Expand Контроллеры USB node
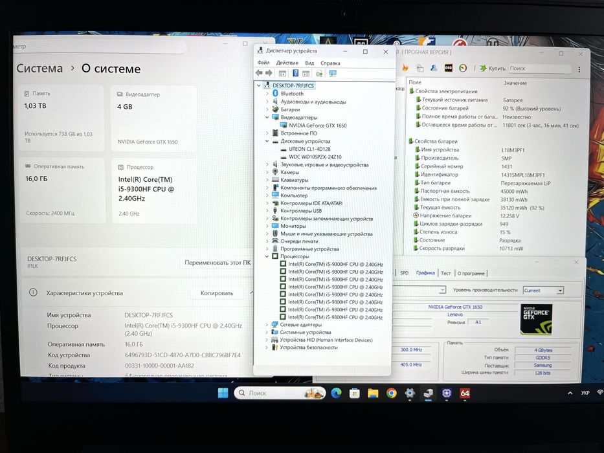Image resolution: width=604 pixels, height=453 pixels. (x=267, y=211)
